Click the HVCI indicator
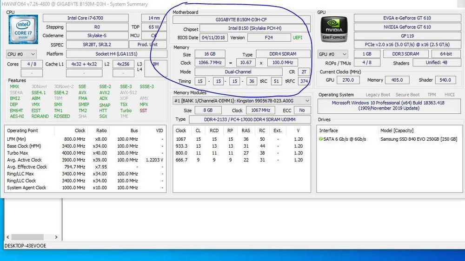The image size is (465, 261). pos(450,95)
